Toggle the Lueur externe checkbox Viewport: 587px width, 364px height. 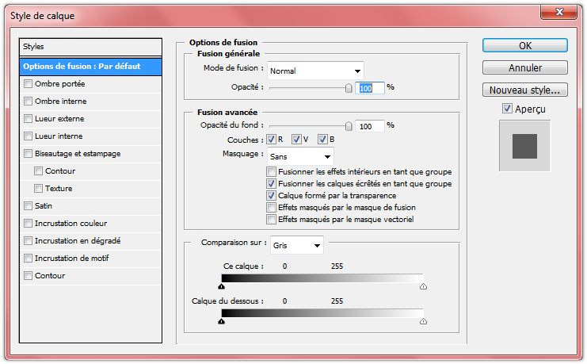(29, 119)
